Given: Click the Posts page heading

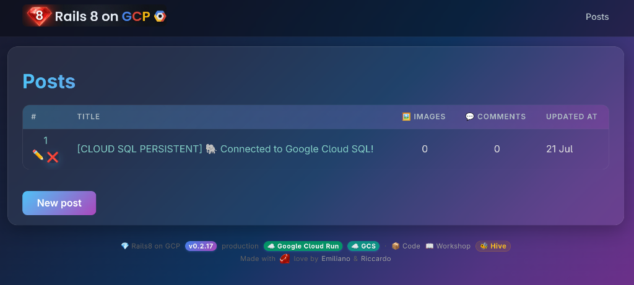Looking at the screenshot, I should click(49, 82).
